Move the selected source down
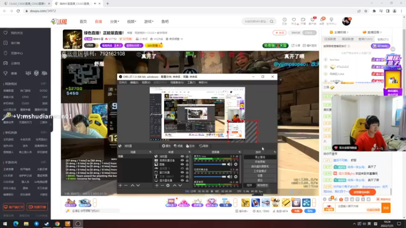The width and height of the screenshot is (406, 228). [x=180, y=185]
